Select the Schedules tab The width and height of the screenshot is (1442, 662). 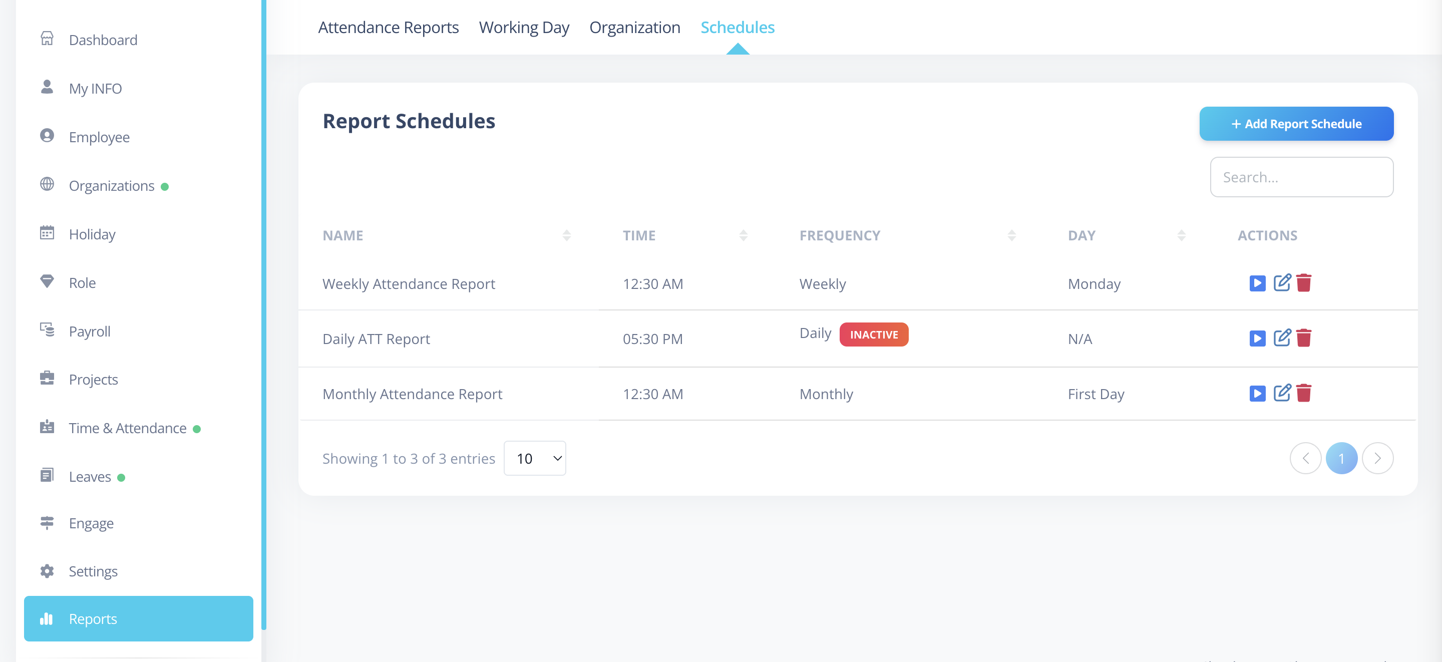click(x=737, y=28)
